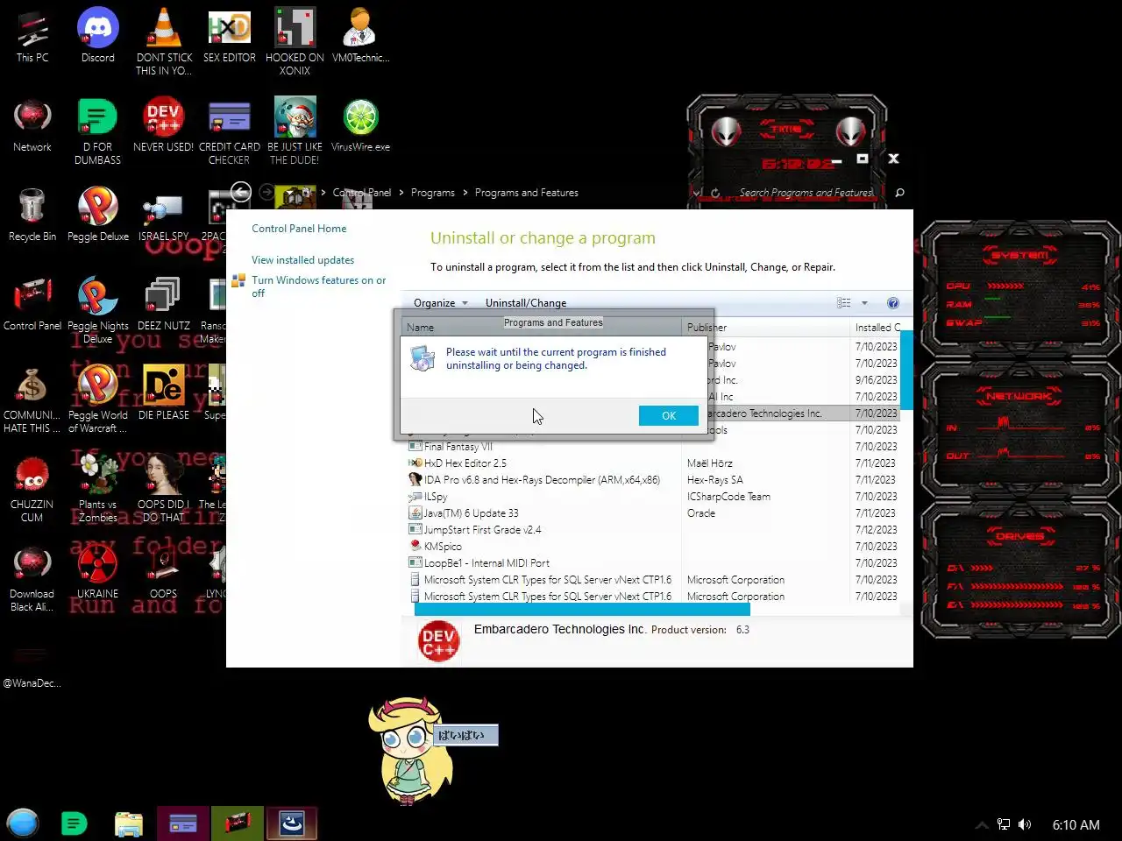Select the JumpStart First Grade v2.4 row
The image size is (1122, 841).
coord(654,530)
